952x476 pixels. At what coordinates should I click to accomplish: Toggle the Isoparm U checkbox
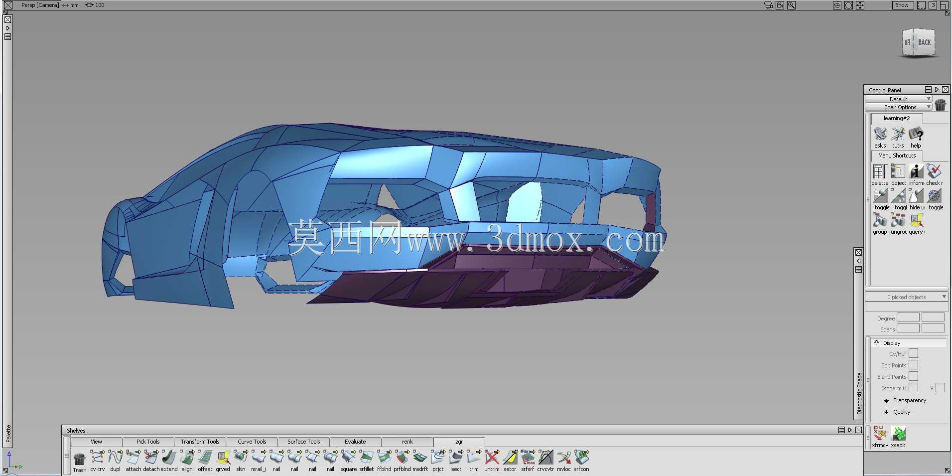click(x=913, y=388)
